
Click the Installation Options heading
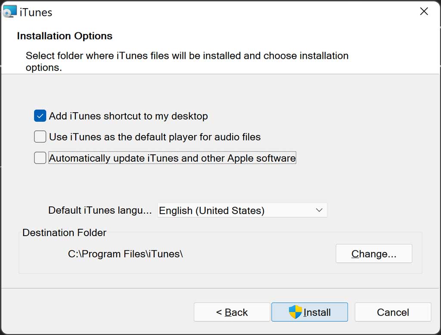tap(65, 36)
